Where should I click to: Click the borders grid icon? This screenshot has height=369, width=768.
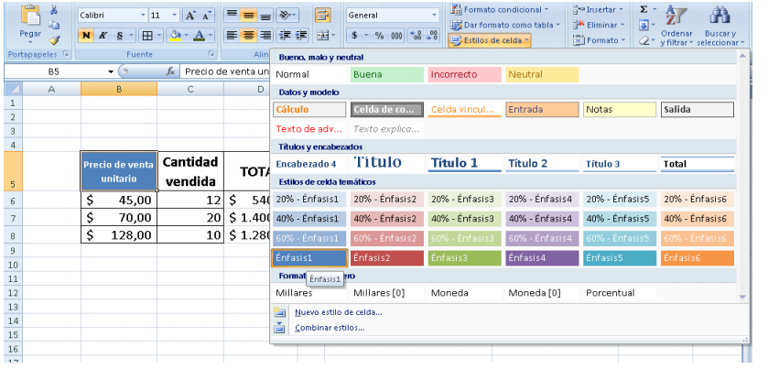pyautogui.click(x=147, y=36)
